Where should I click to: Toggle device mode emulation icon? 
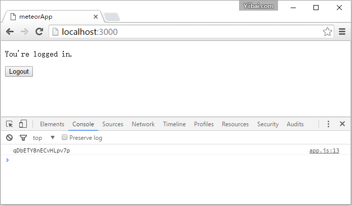[23, 124]
